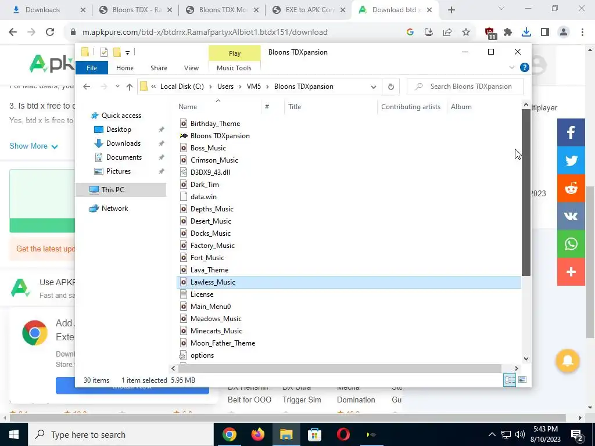Share page on Reddit
Image resolution: width=595 pixels, height=446 pixels.
pyautogui.click(x=571, y=188)
